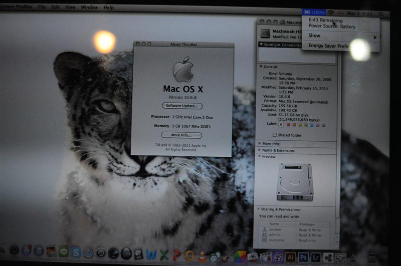Launch Microsoft Outlook from the Dock
The image size is (401, 266).
click(x=189, y=255)
